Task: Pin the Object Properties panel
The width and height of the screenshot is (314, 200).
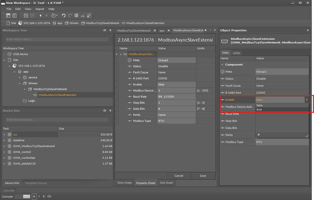Action: (x=308, y=30)
